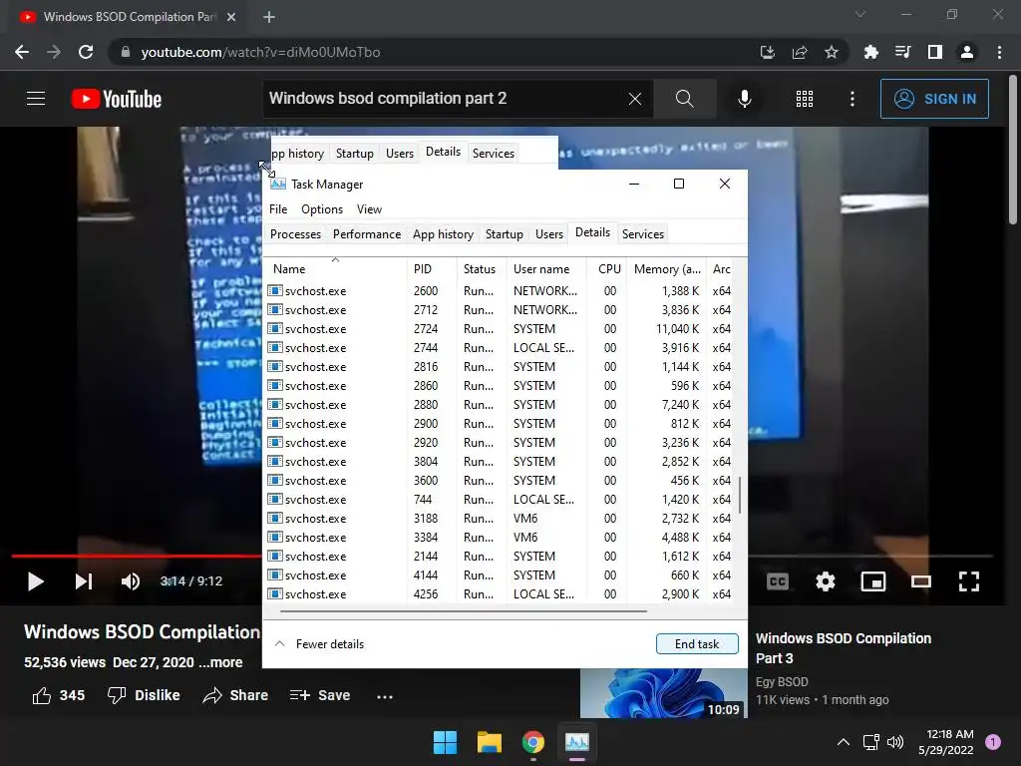
Task: Open Task Manager File menu
Action: (278, 209)
